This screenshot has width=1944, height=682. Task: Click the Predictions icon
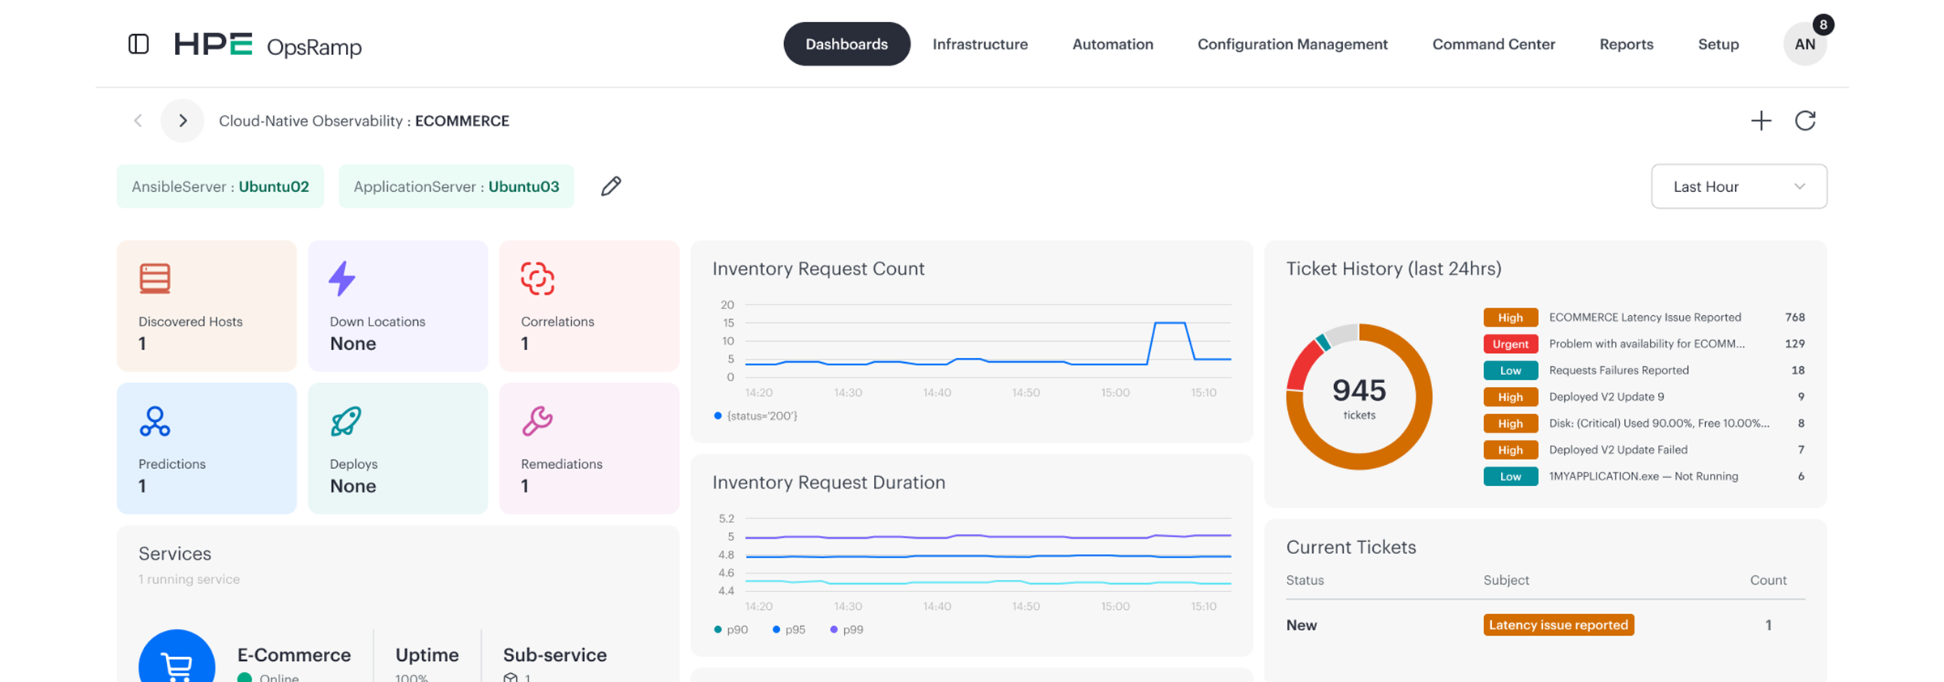[154, 421]
